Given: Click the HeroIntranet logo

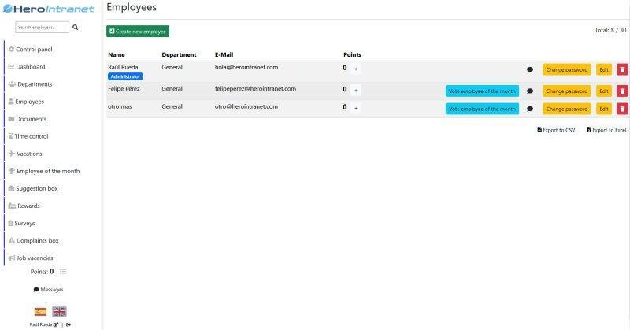Looking at the screenshot, I should pos(48,9).
